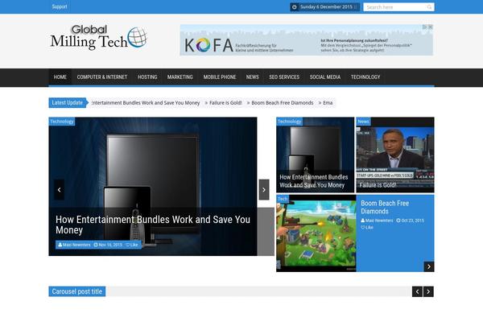Advance main slider with next arrow

tap(264, 190)
